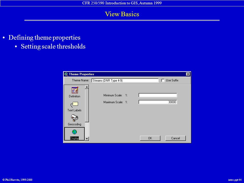Open the Text Labels category icon

pos(74,104)
